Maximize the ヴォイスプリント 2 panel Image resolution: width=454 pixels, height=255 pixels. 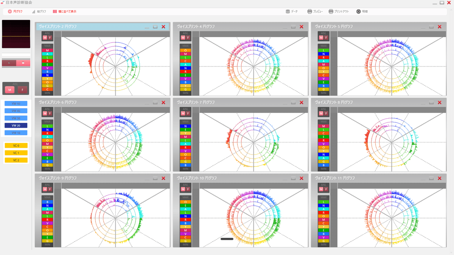point(155,27)
